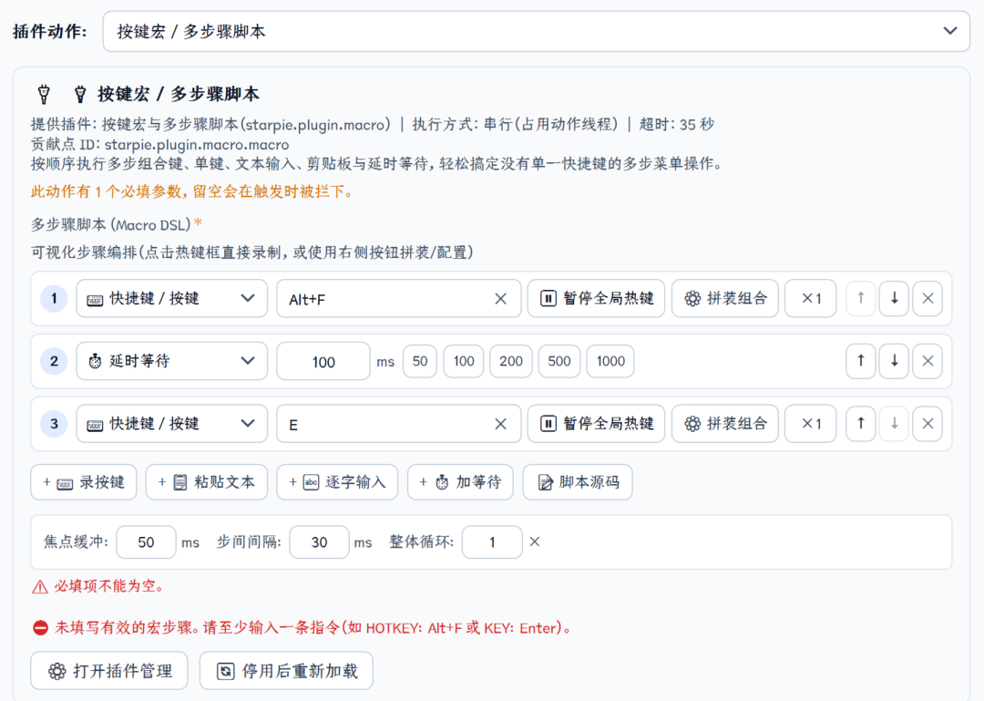Screen dimensions: 984x701
Task: Click the 多步骤脚本 (Macro DSL) label
Action: 111,224
